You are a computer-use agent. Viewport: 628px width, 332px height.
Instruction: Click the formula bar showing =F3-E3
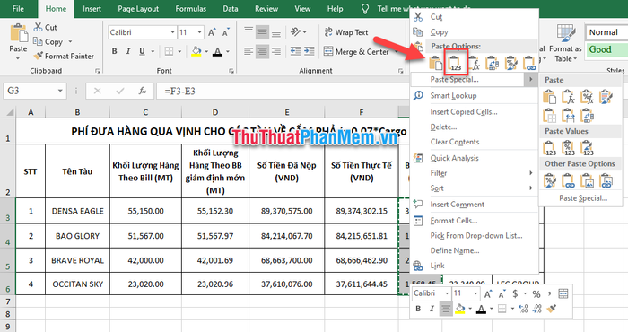[x=280, y=91]
